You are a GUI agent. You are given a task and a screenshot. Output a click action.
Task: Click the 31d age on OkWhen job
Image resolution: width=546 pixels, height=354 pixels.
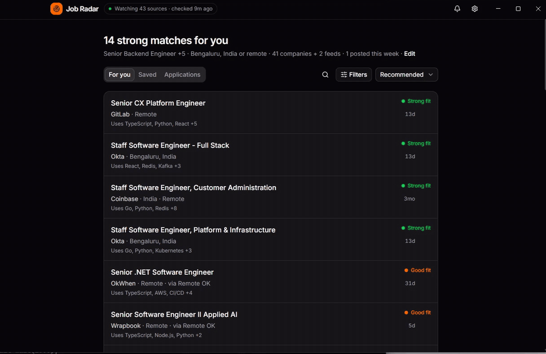point(410,283)
